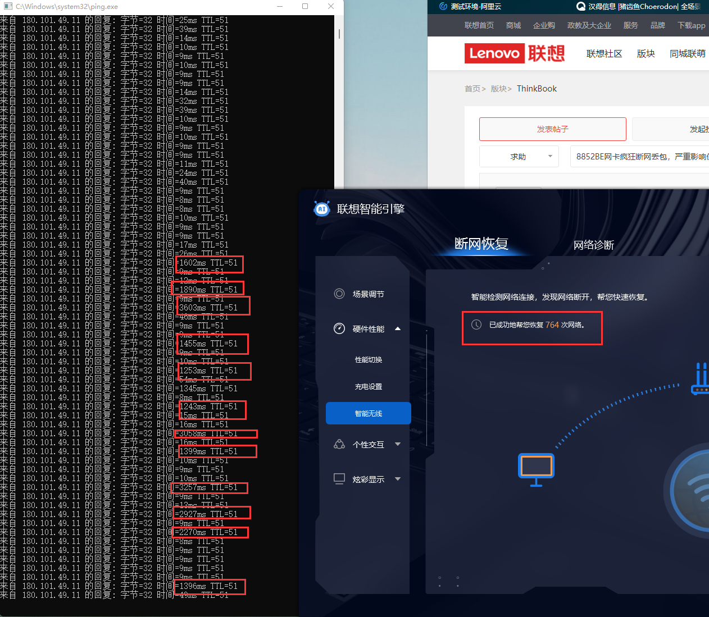The height and width of the screenshot is (617, 709).
Task: Select the 测试环境-阿里云 browser tab
Action: pos(471,7)
